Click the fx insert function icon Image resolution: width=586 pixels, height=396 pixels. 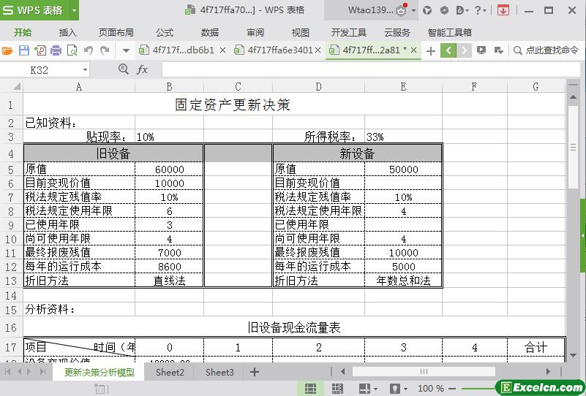143,69
